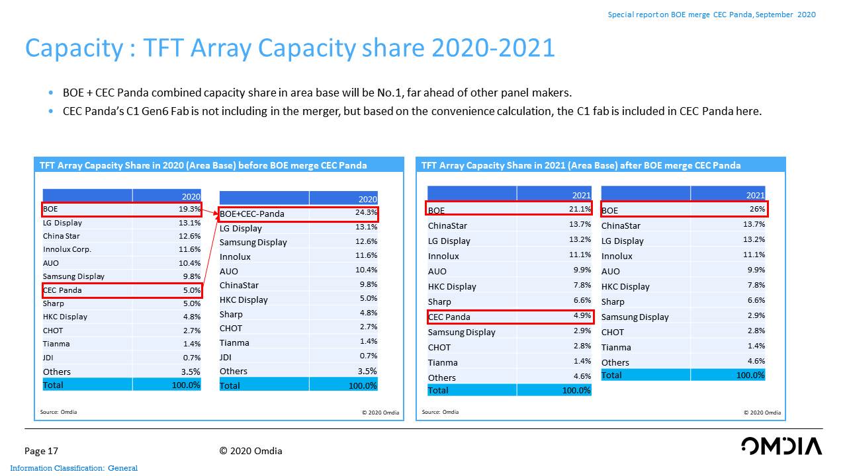
Task: Select the bullet about CEC Panda's C1 Gen6 Fab
Action: pos(412,111)
